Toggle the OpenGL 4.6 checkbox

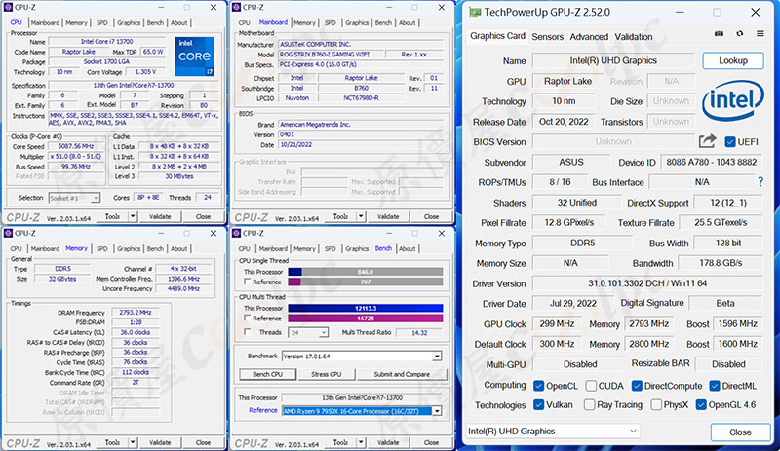[701, 405]
